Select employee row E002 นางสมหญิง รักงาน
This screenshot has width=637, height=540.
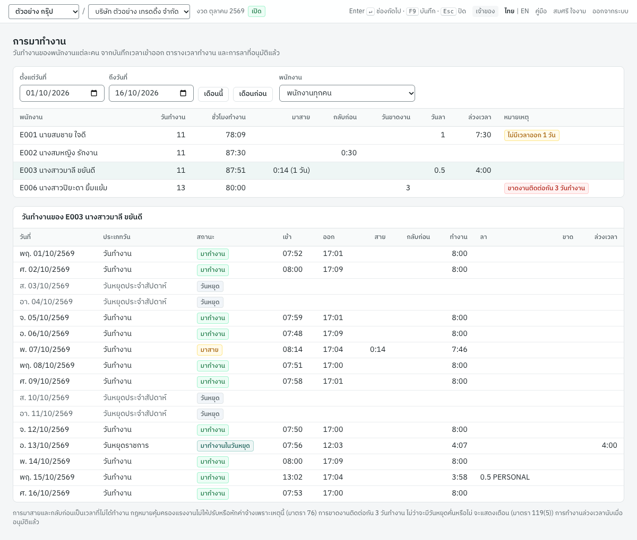tap(318, 153)
